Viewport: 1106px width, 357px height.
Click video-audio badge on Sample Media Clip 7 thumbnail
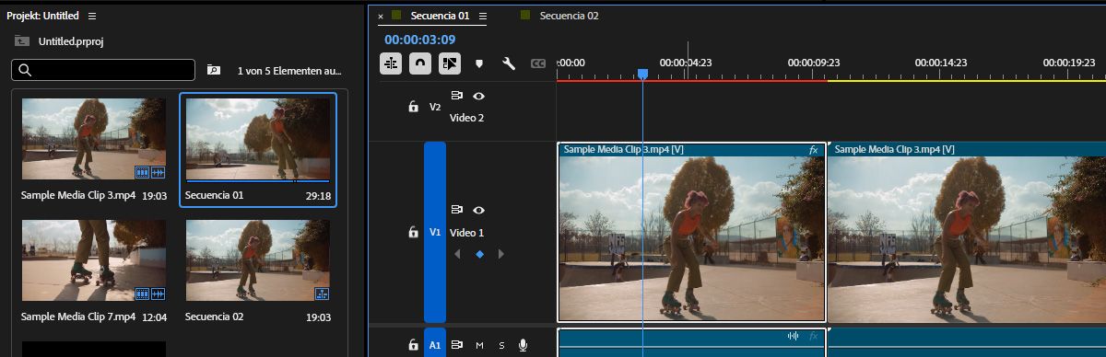coord(149,294)
